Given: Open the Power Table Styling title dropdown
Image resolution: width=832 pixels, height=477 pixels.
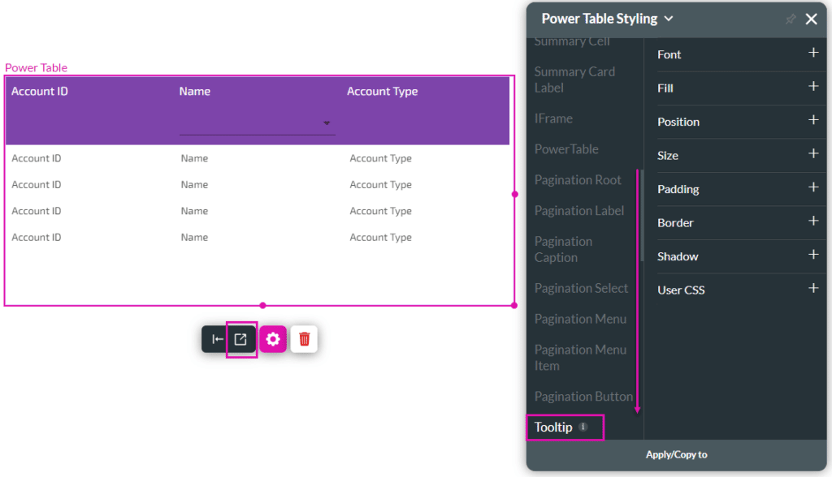Looking at the screenshot, I should click(669, 19).
